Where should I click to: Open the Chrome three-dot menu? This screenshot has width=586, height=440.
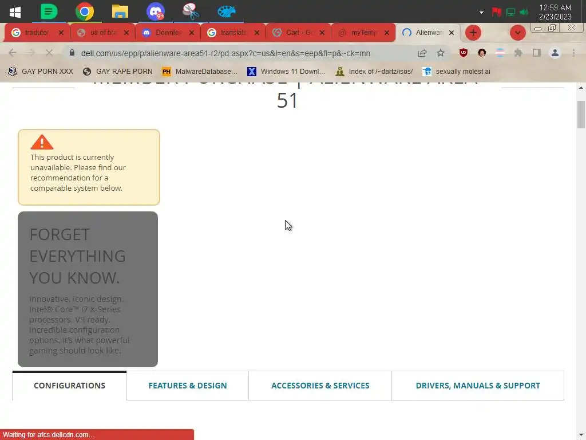coord(573,53)
